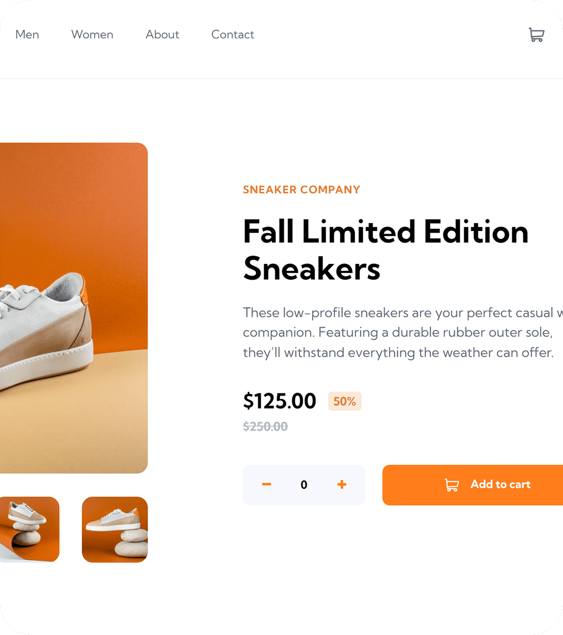563x635 pixels.
Task: Click the 50% discount badge
Action: (344, 401)
